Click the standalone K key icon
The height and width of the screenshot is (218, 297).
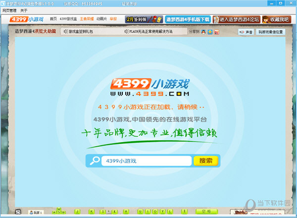point(91,212)
